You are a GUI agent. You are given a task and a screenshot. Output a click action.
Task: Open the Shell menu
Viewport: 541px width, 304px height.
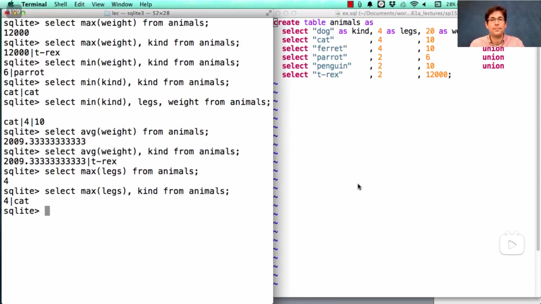click(60, 4)
